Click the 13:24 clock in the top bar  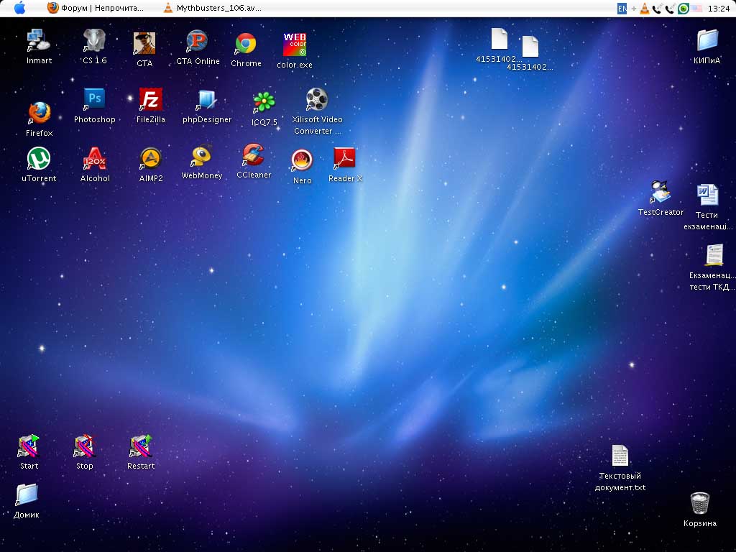pyautogui.click(x=718, y=9)
